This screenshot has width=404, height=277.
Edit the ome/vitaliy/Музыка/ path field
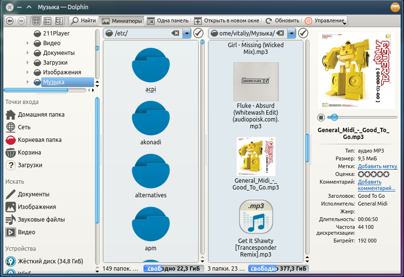pyautogui.click(x=247, y=34)
